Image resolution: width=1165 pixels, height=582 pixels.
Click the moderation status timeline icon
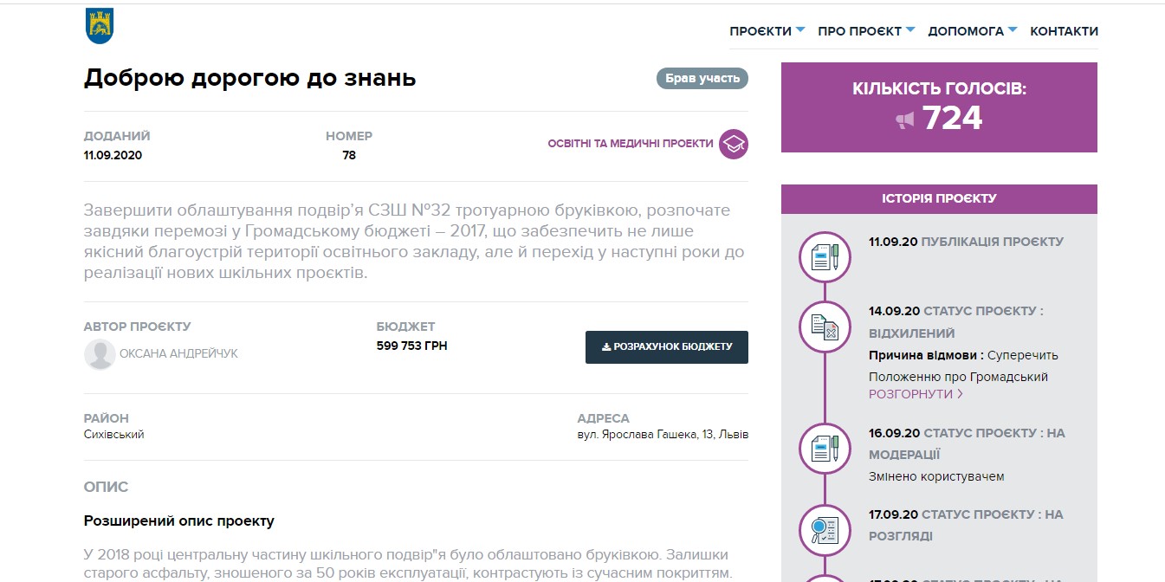[825, 448]
